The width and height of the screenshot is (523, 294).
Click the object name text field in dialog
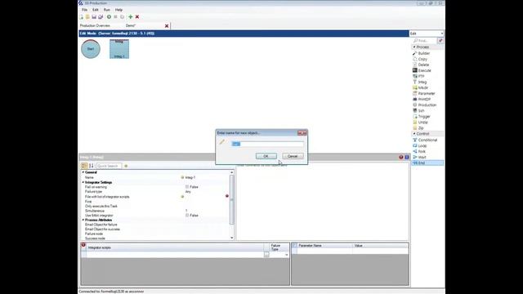(x=267, y=144)
